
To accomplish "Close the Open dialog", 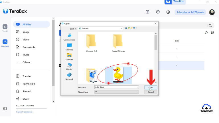I will pyautogui.click(x=155, y=24).
